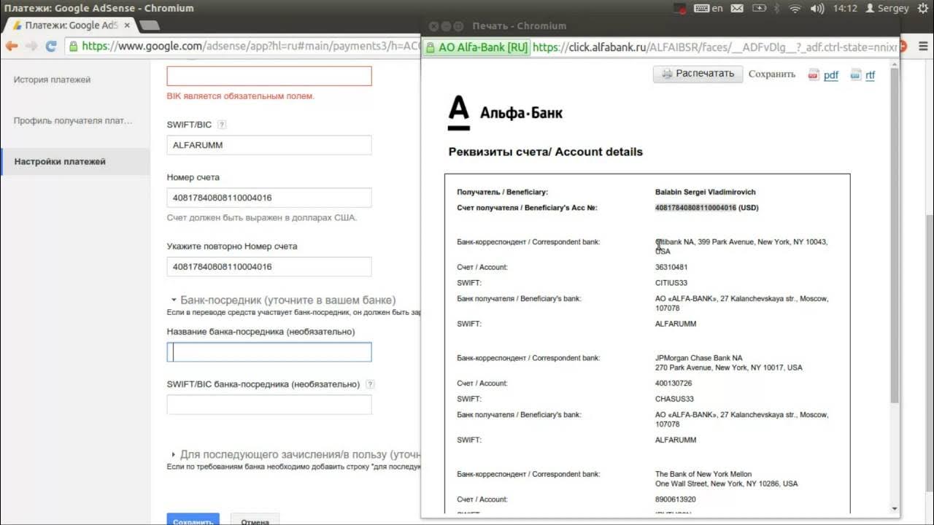Click the SWIFT/BIC банка-посредника input field

tap(269, 405)
